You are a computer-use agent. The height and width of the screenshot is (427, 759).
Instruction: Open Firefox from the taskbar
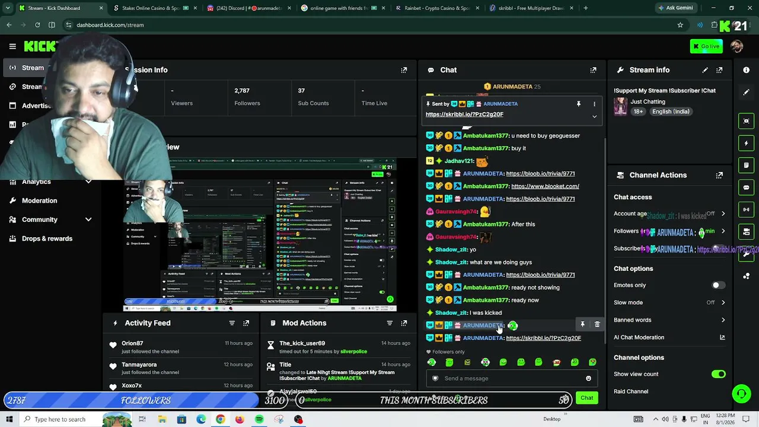click(240, 419)
